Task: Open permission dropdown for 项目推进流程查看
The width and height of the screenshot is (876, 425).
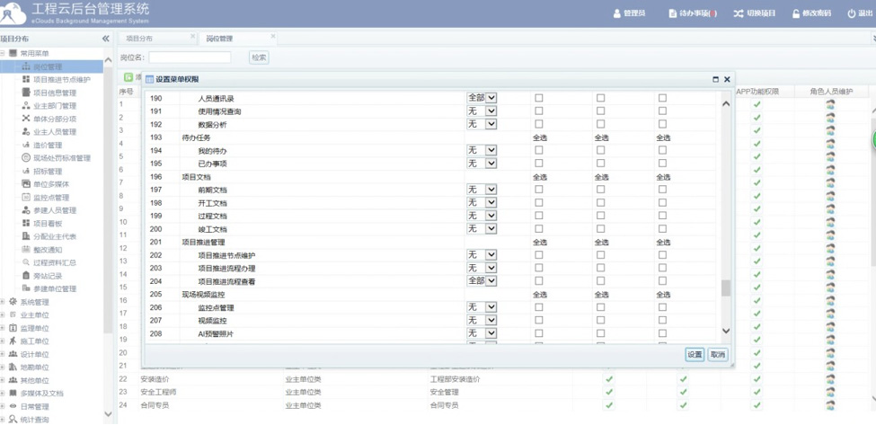Action: pos(491,281)
